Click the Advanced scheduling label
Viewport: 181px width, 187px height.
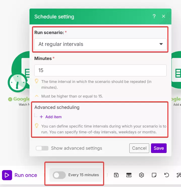click(x=57, y=107)
